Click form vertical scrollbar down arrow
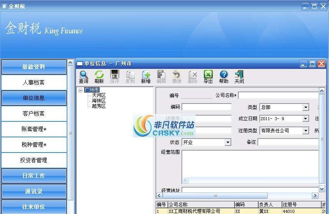This screenshot has width=329, height=214. tap(322, 189)
